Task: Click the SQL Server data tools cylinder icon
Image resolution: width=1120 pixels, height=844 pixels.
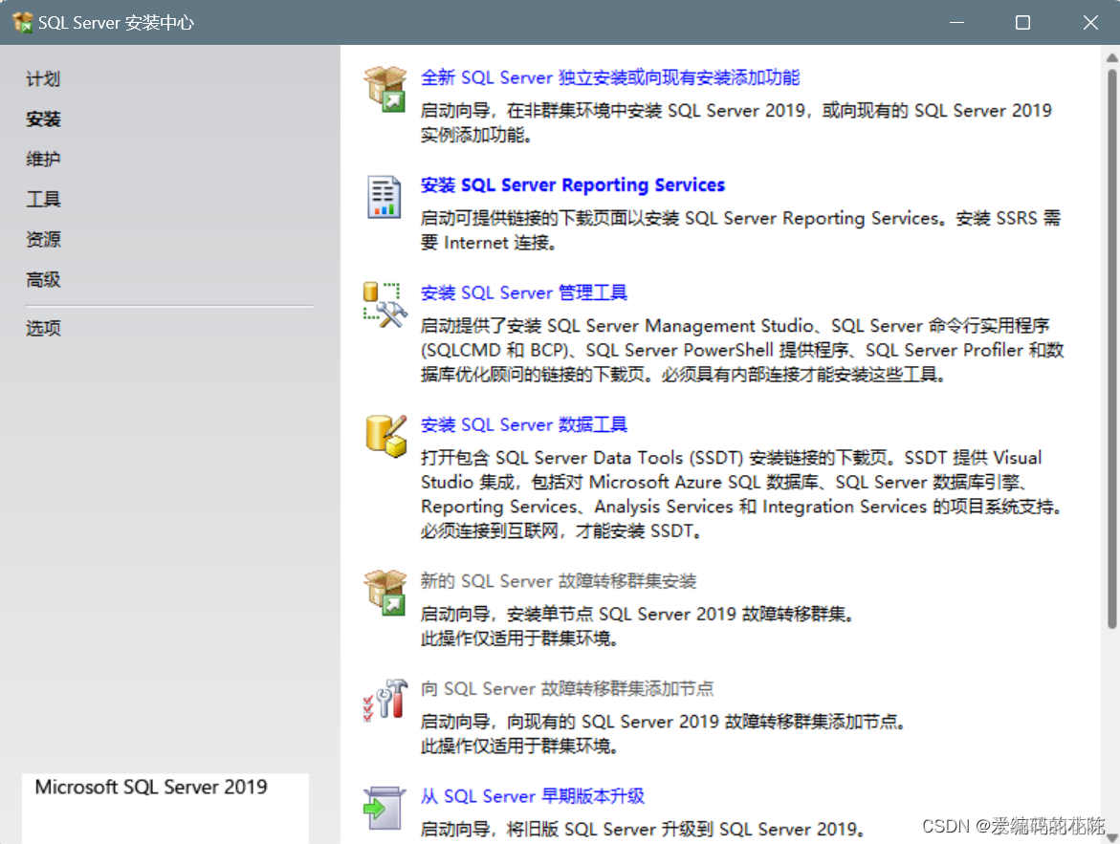Action: pyautogui.click(x=385, y=436)
